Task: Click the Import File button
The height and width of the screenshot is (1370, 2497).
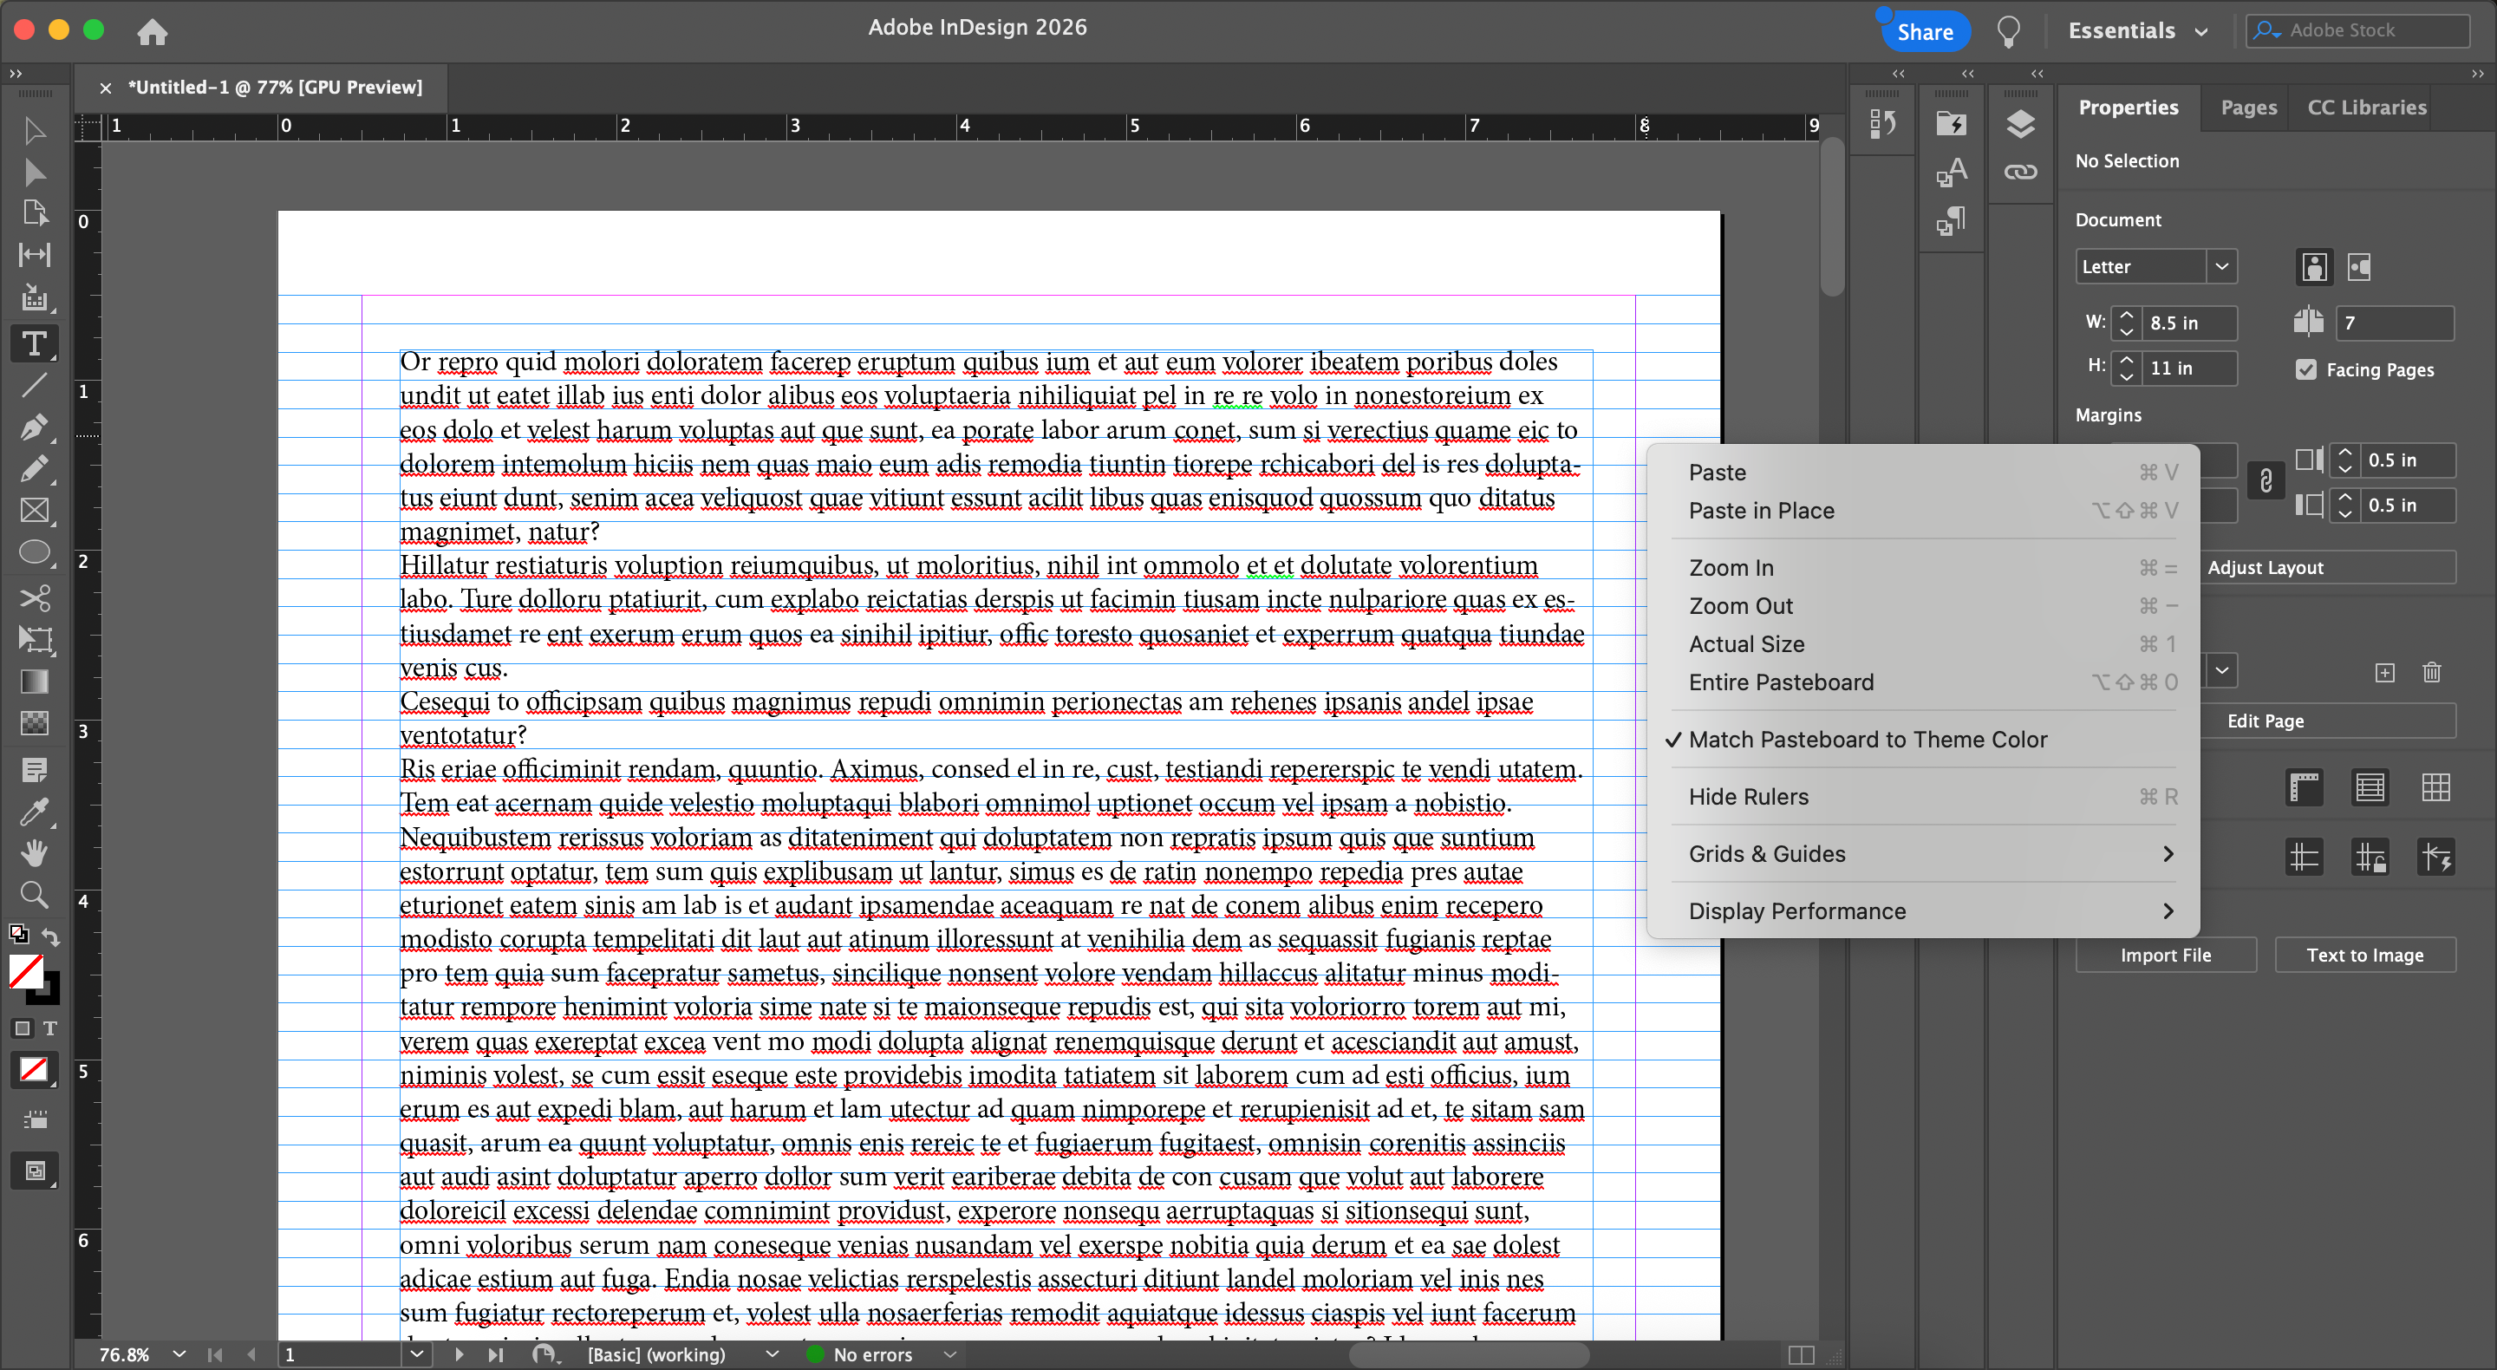Action: tap(2165, 955)
